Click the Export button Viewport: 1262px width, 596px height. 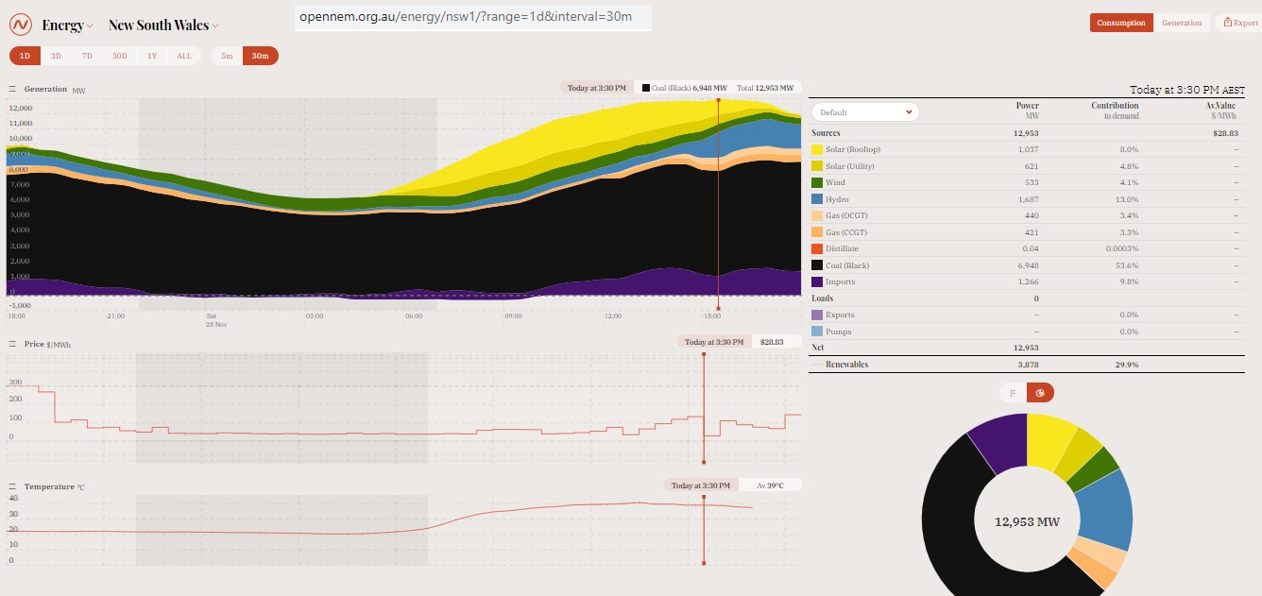(1240, 23)
